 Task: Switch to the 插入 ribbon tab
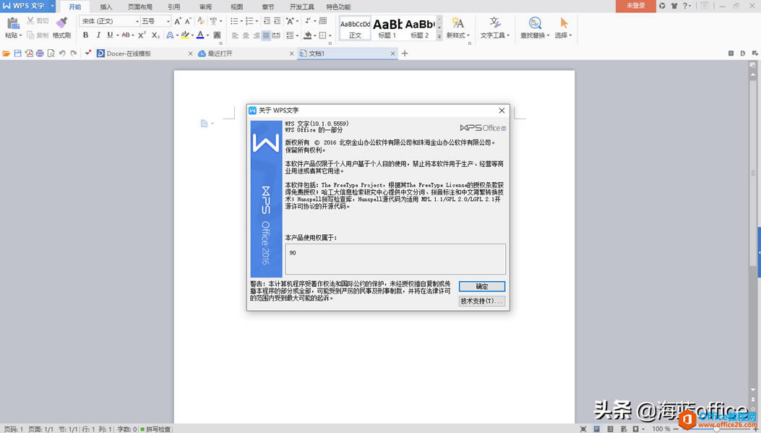click(106, 7)
